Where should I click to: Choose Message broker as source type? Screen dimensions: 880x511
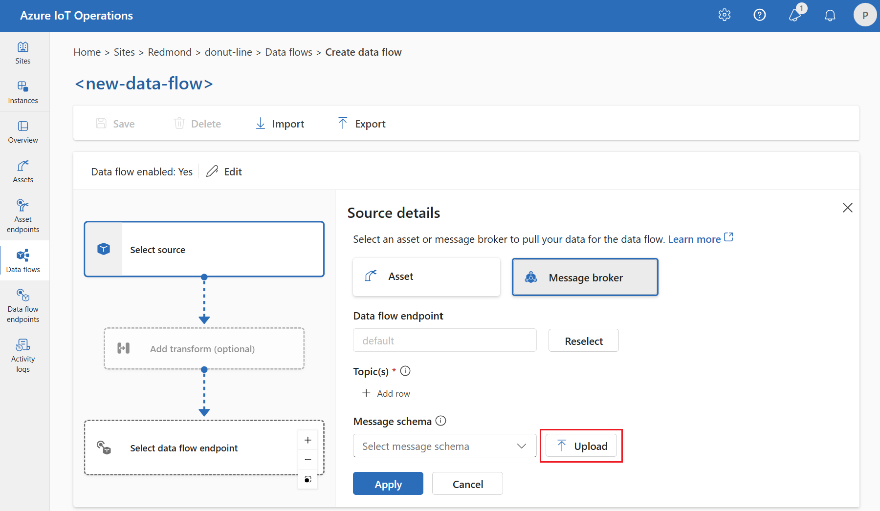[585, 277]
